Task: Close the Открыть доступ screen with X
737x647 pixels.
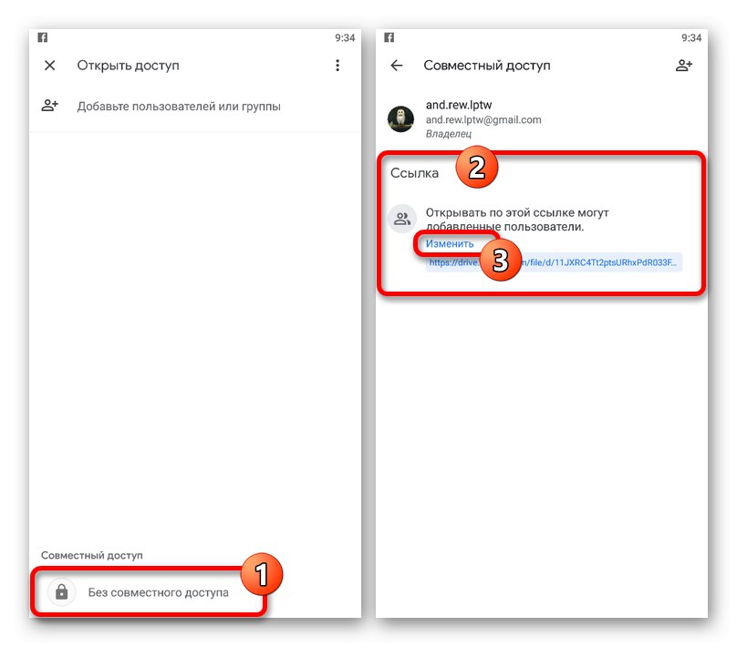Action: 49,65
